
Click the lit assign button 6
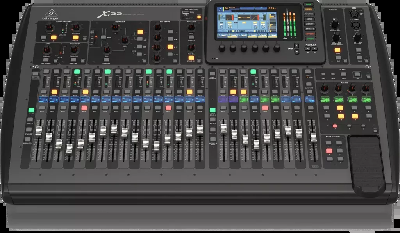click(340, 108)
